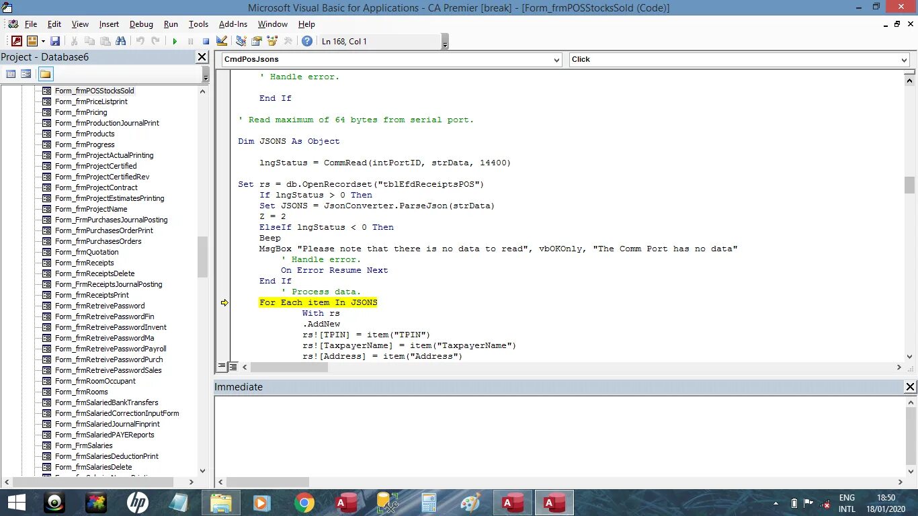Click the code window vertical scrollbar thumb

point(909,185)
